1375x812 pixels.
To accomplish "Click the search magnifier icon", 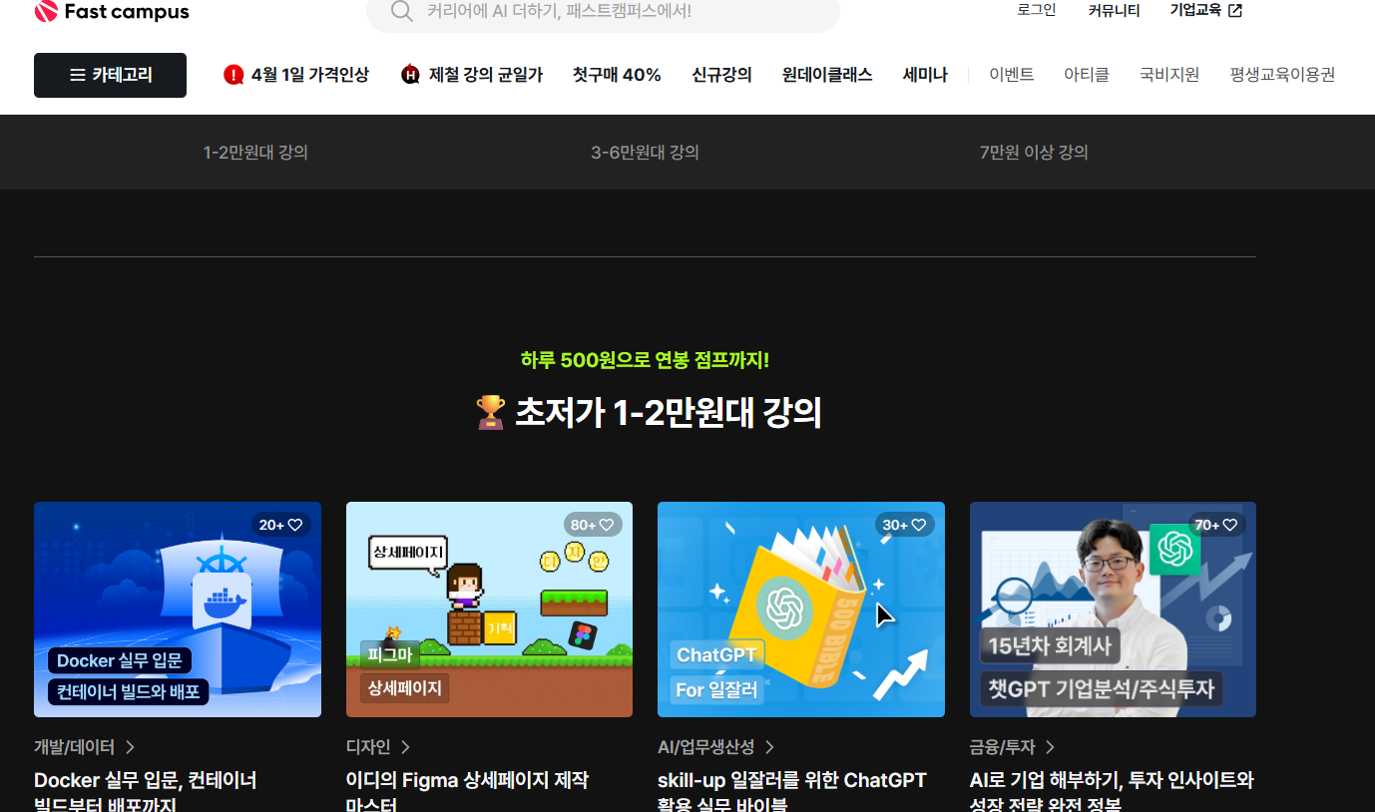I will click(401, 11).
